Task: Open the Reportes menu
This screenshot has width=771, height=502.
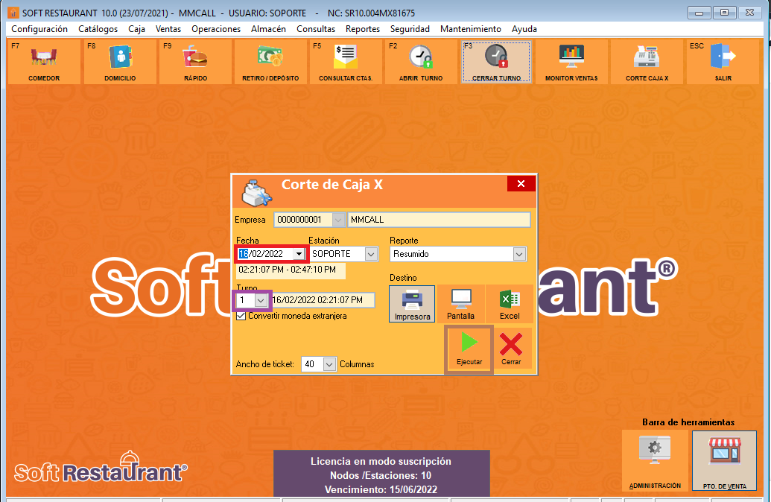Action: tap(363, 29)
